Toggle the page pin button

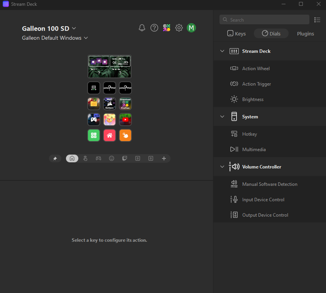point(55,158)
